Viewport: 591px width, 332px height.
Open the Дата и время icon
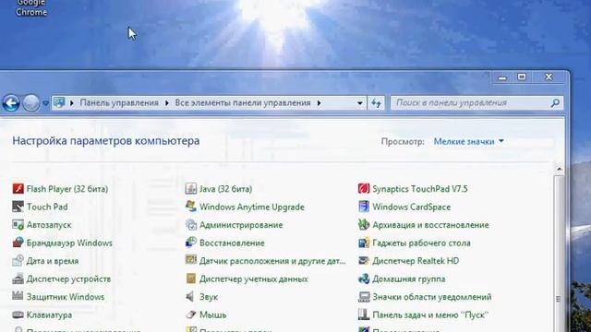18,261
